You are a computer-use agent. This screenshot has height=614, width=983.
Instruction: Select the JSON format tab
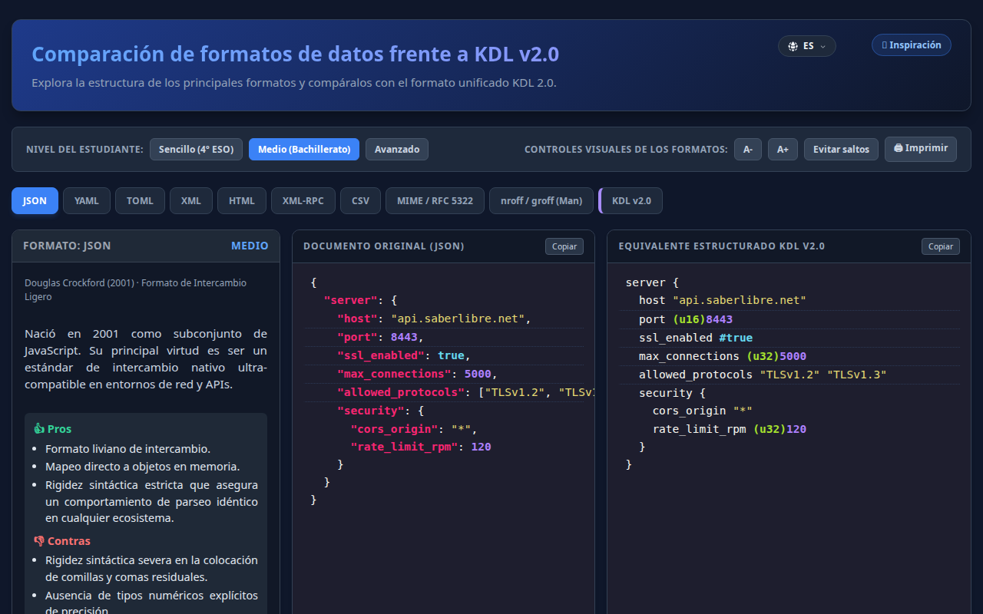[35, 201]
